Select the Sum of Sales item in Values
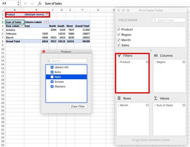The width and height of the screenshot is (190, 147). [169, 105]
